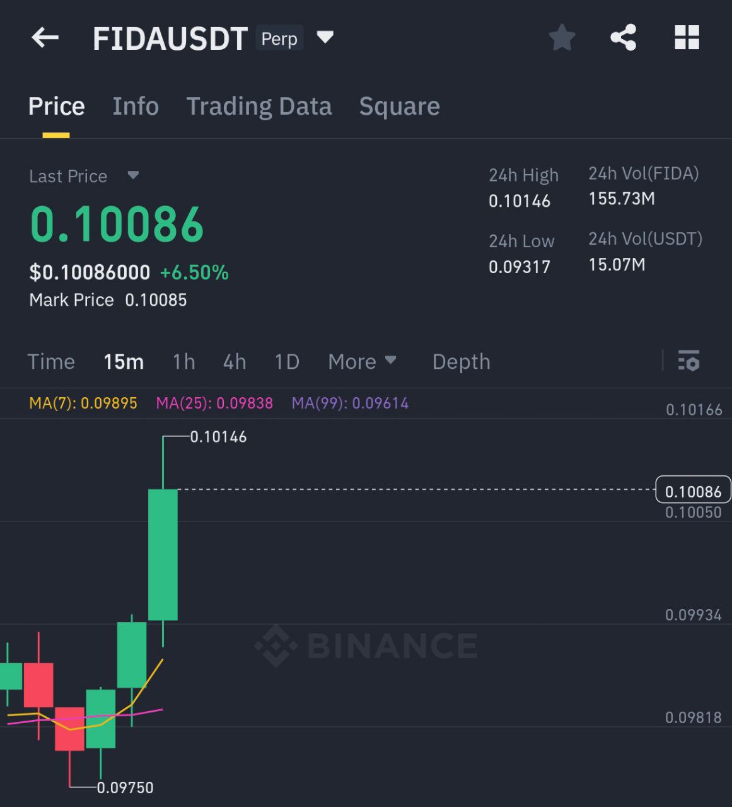Select the 4h timeframe
Screen dimensions: 732x807
tap(234, 361)
